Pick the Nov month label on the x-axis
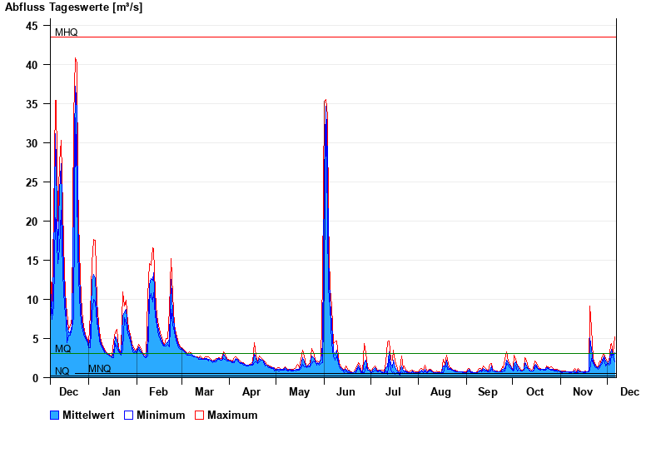This screenshot has width=666, height=458. [583, 392]
